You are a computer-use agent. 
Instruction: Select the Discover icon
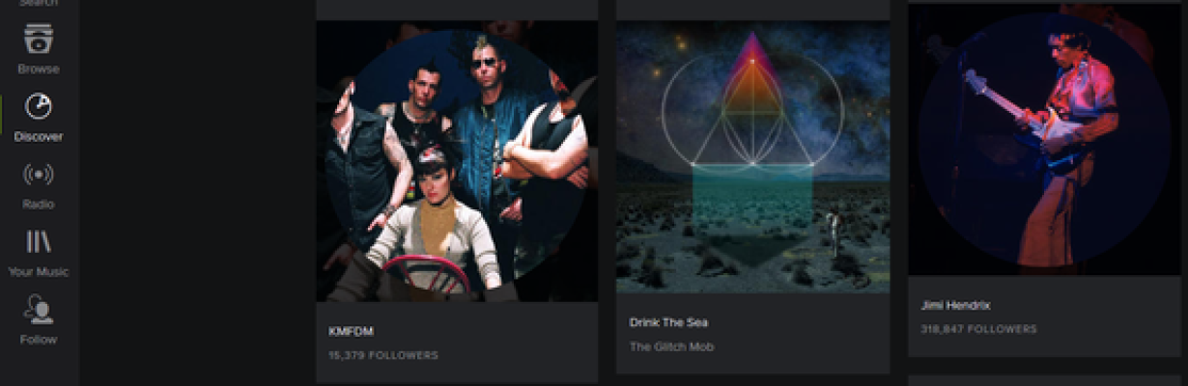click(39, 106)
